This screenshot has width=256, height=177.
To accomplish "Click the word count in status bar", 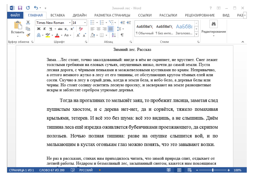I will [52, 170].
